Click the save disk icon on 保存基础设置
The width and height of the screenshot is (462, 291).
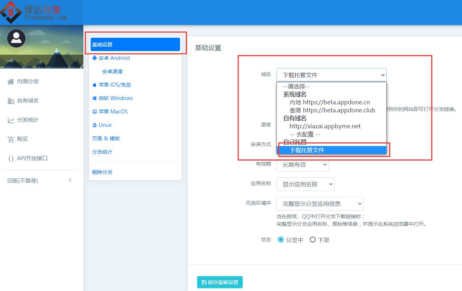coord(204,282)
